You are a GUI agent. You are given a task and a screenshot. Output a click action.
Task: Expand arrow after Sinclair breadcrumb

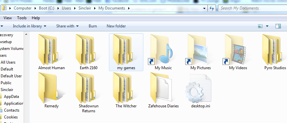tap(95, 8)
